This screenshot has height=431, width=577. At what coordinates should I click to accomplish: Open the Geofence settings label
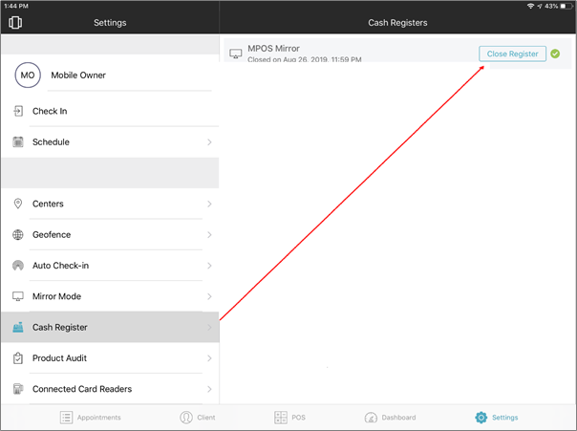tap(52, 235)
